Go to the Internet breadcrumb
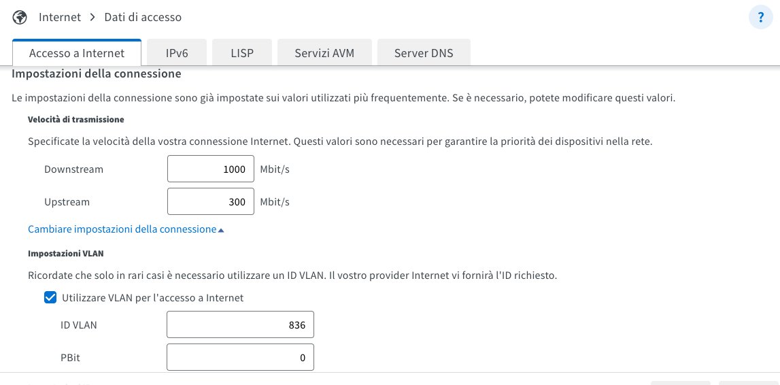This screenshot has height=385, width=780. 60,17
